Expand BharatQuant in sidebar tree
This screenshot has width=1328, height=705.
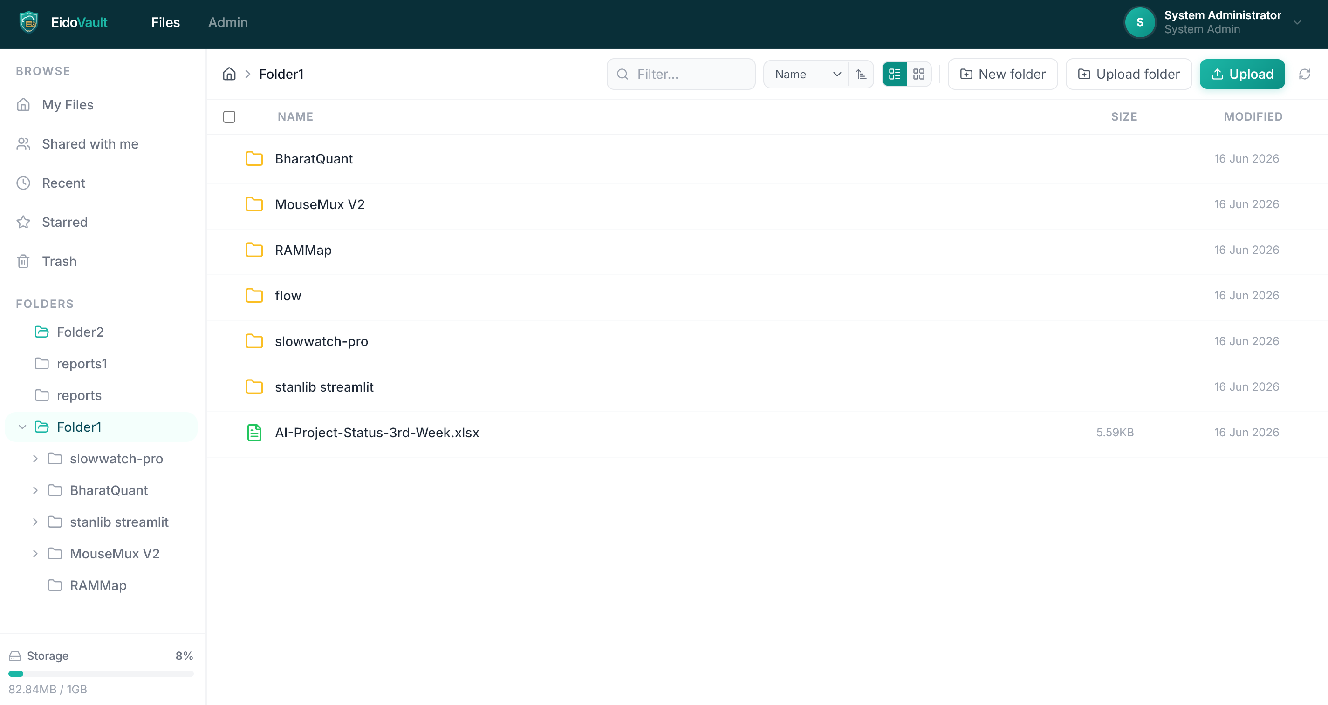(x=35, y=490)
